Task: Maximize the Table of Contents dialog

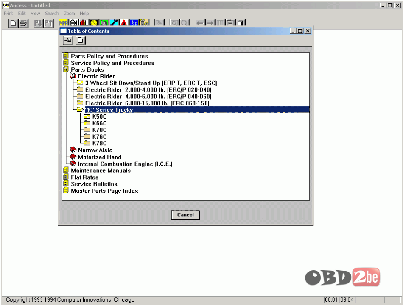Action: tap(300, 31)
